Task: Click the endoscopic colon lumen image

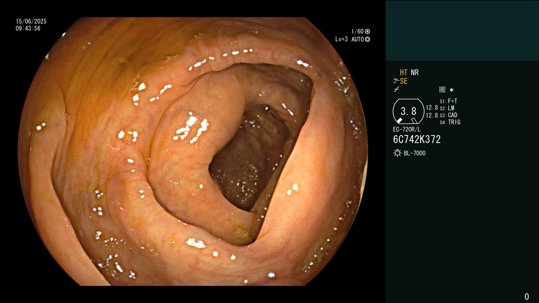Action: pyautogui.click(x=193, y=151)
